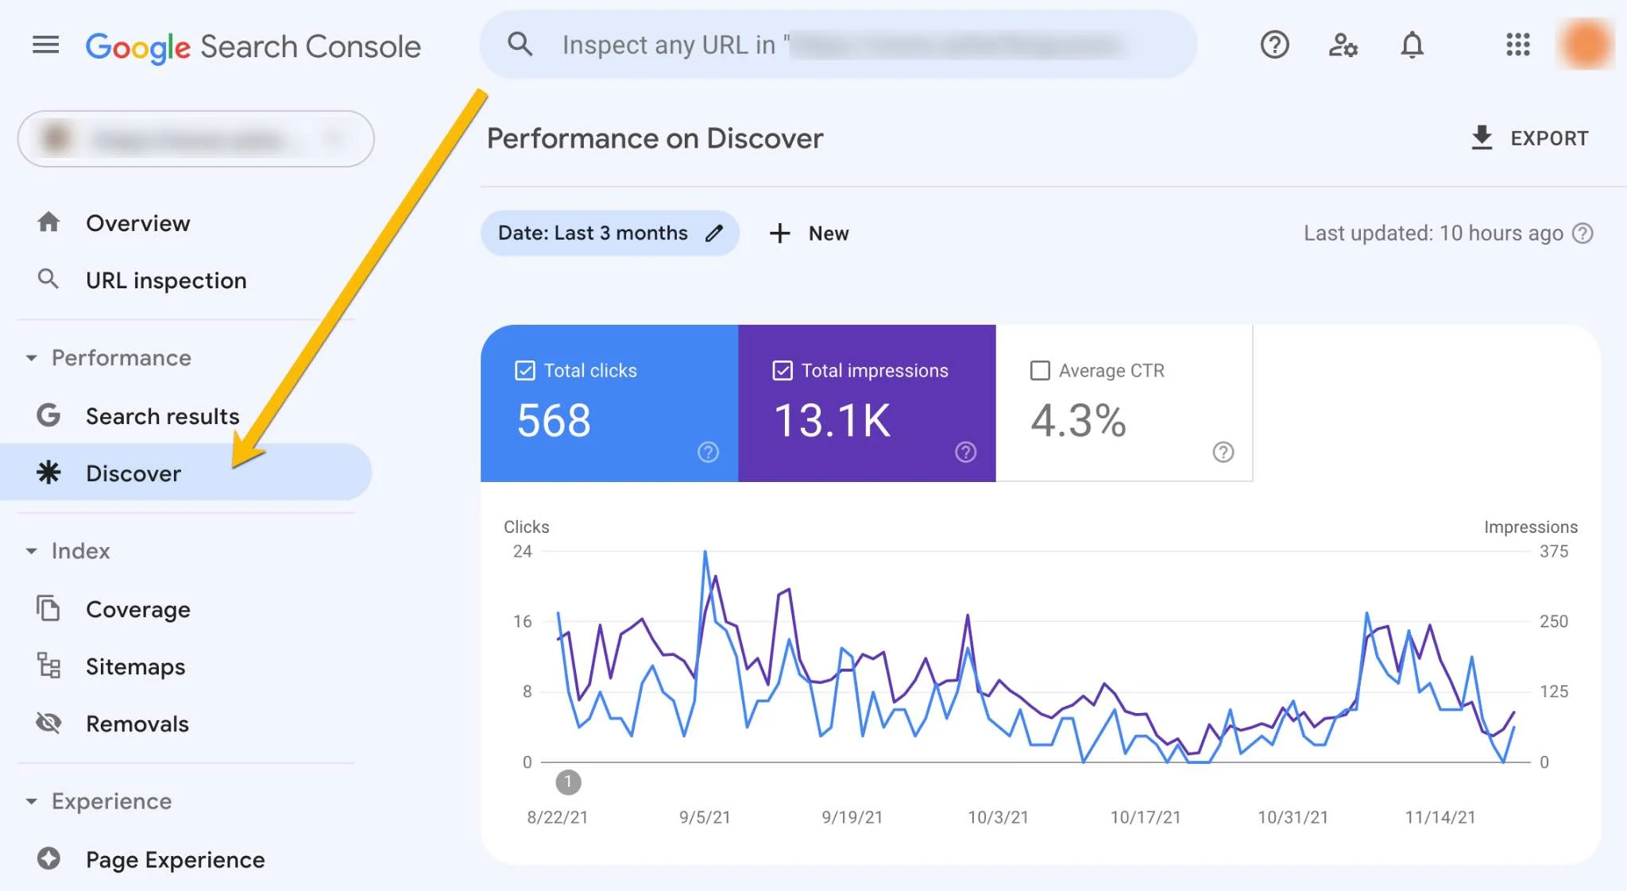Enable the Average CTR checkbox
The width and height of the screenshot is (1627, 891).
pyautogui.click(x=1040, y=371)
